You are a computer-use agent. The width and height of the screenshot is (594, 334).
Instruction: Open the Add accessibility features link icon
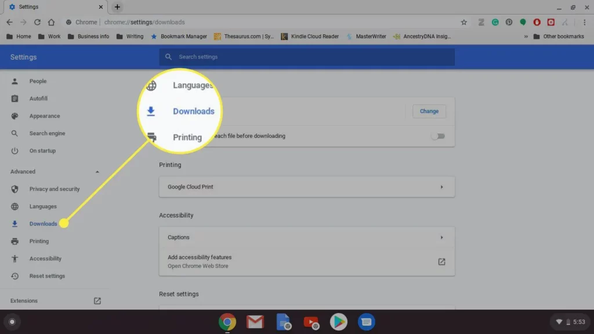441,262
